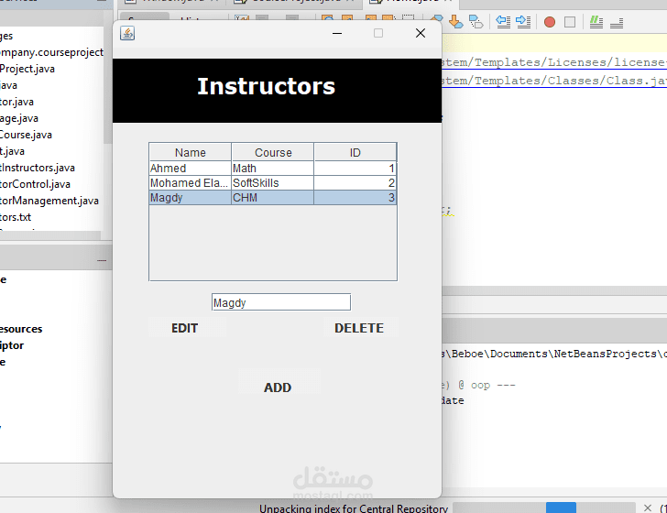Click the esources node in Navigator panel
The image size is (667, 513).
(21, 329)
